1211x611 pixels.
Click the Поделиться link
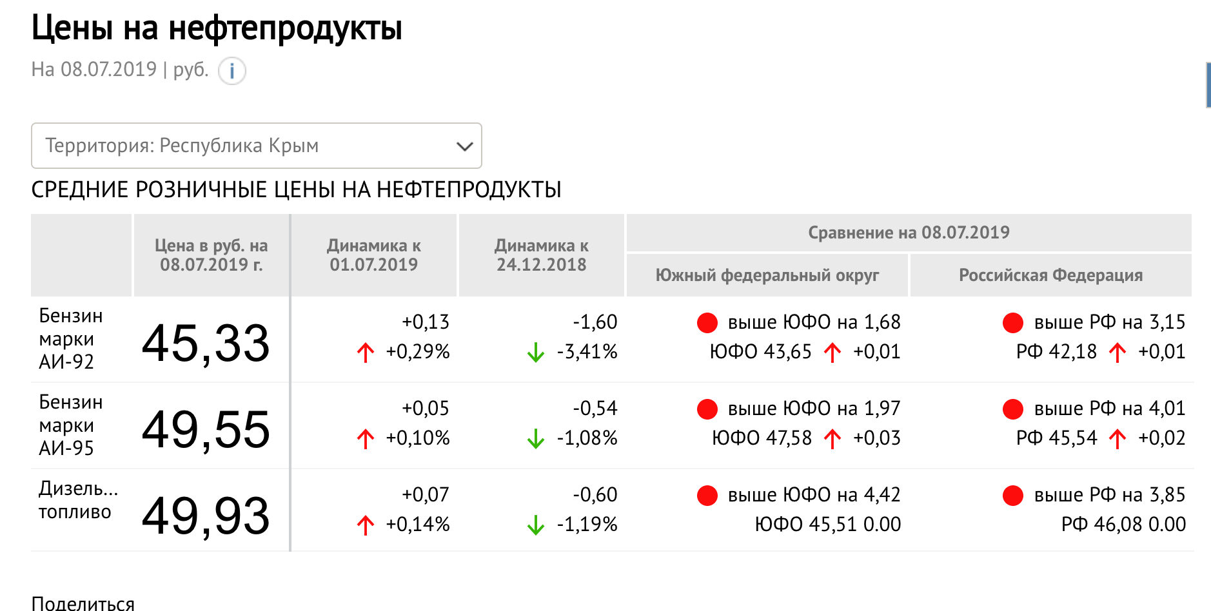tap(83, 603)
